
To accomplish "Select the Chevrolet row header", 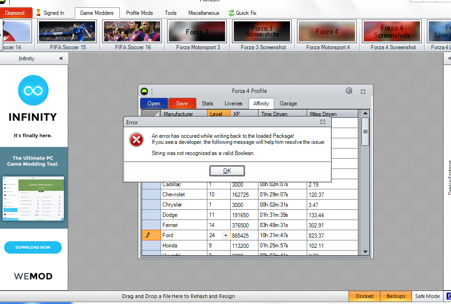I will pyautogui.click(x=151, y=194).
